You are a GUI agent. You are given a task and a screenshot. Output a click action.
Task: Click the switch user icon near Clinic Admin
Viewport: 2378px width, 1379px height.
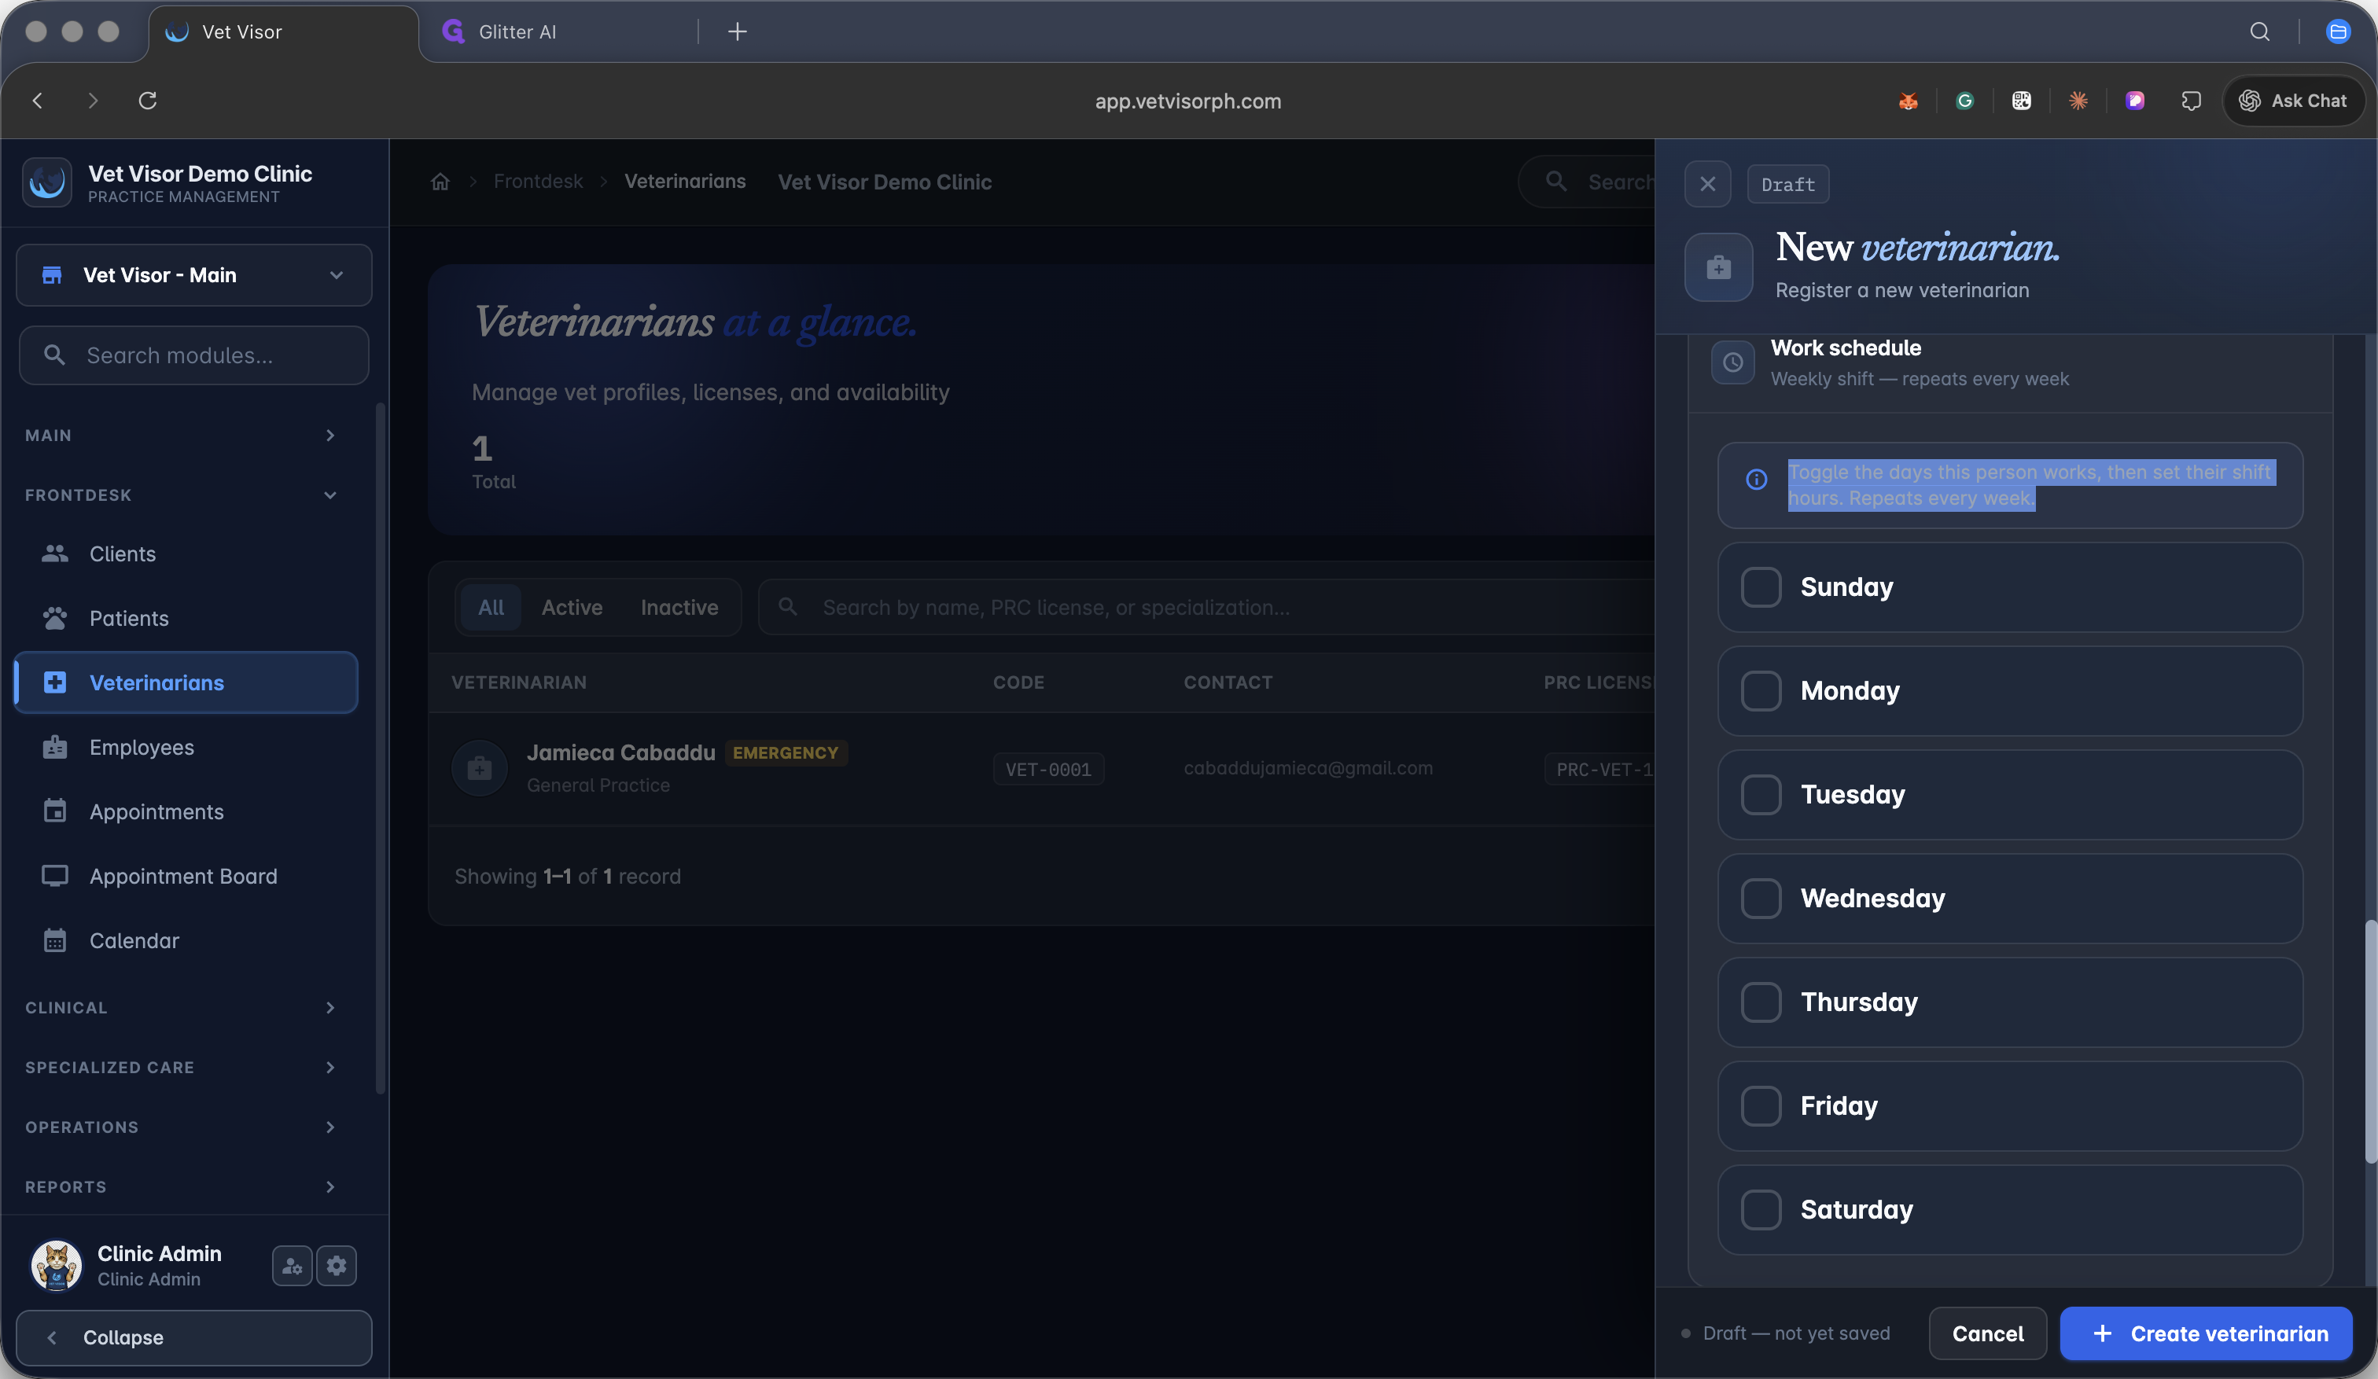point(292,1266)
